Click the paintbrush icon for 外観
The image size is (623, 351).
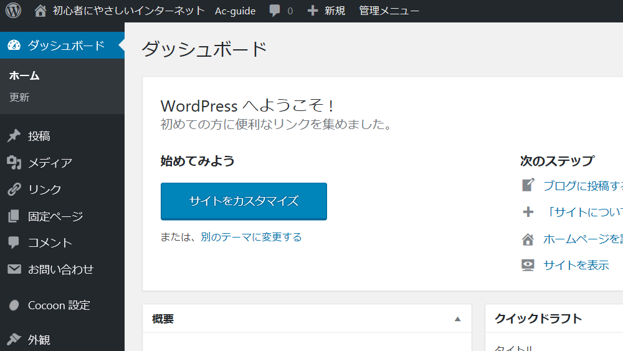coord(14,340)
